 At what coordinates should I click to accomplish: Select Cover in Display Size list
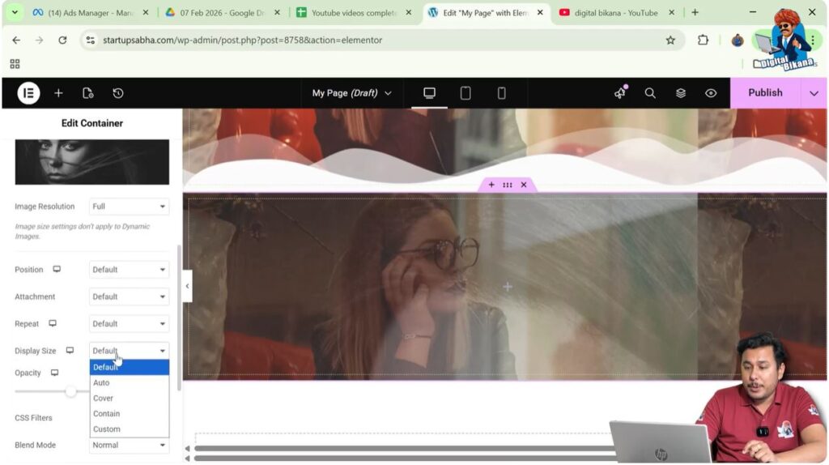click(x=130, y=398)
